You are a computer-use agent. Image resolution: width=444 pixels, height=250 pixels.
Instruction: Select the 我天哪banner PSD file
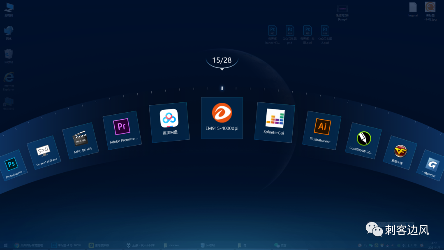click(x=272, y=35)
